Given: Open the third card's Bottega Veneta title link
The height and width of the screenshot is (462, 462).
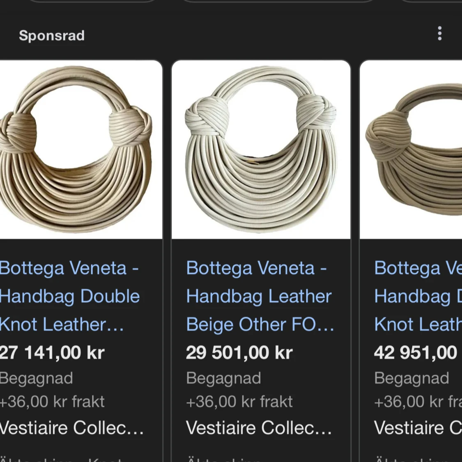Looking at the screenshot, I should point(418,296).
